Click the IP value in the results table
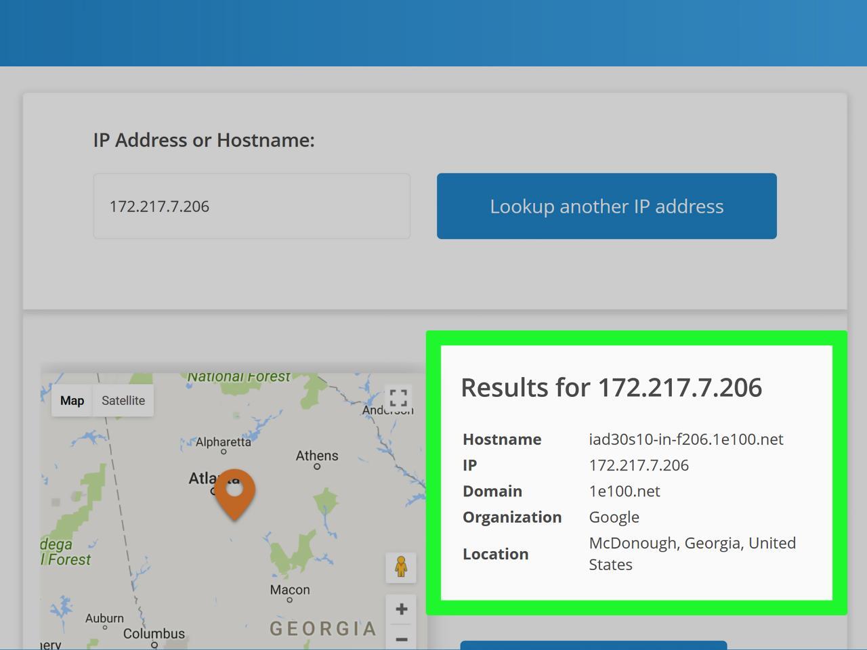867x650 pixels. 638,465
